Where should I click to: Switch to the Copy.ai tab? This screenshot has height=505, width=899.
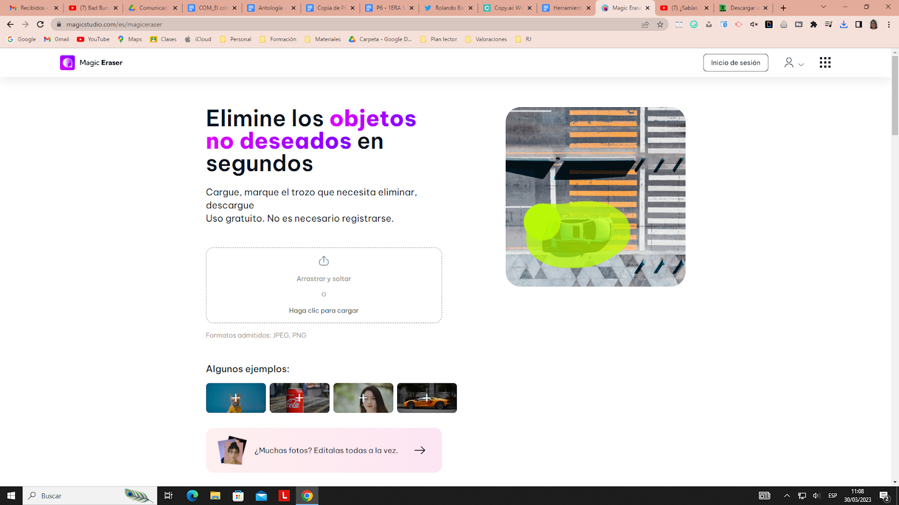507,8
